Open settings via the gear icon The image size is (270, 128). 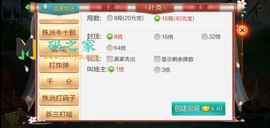260,8
